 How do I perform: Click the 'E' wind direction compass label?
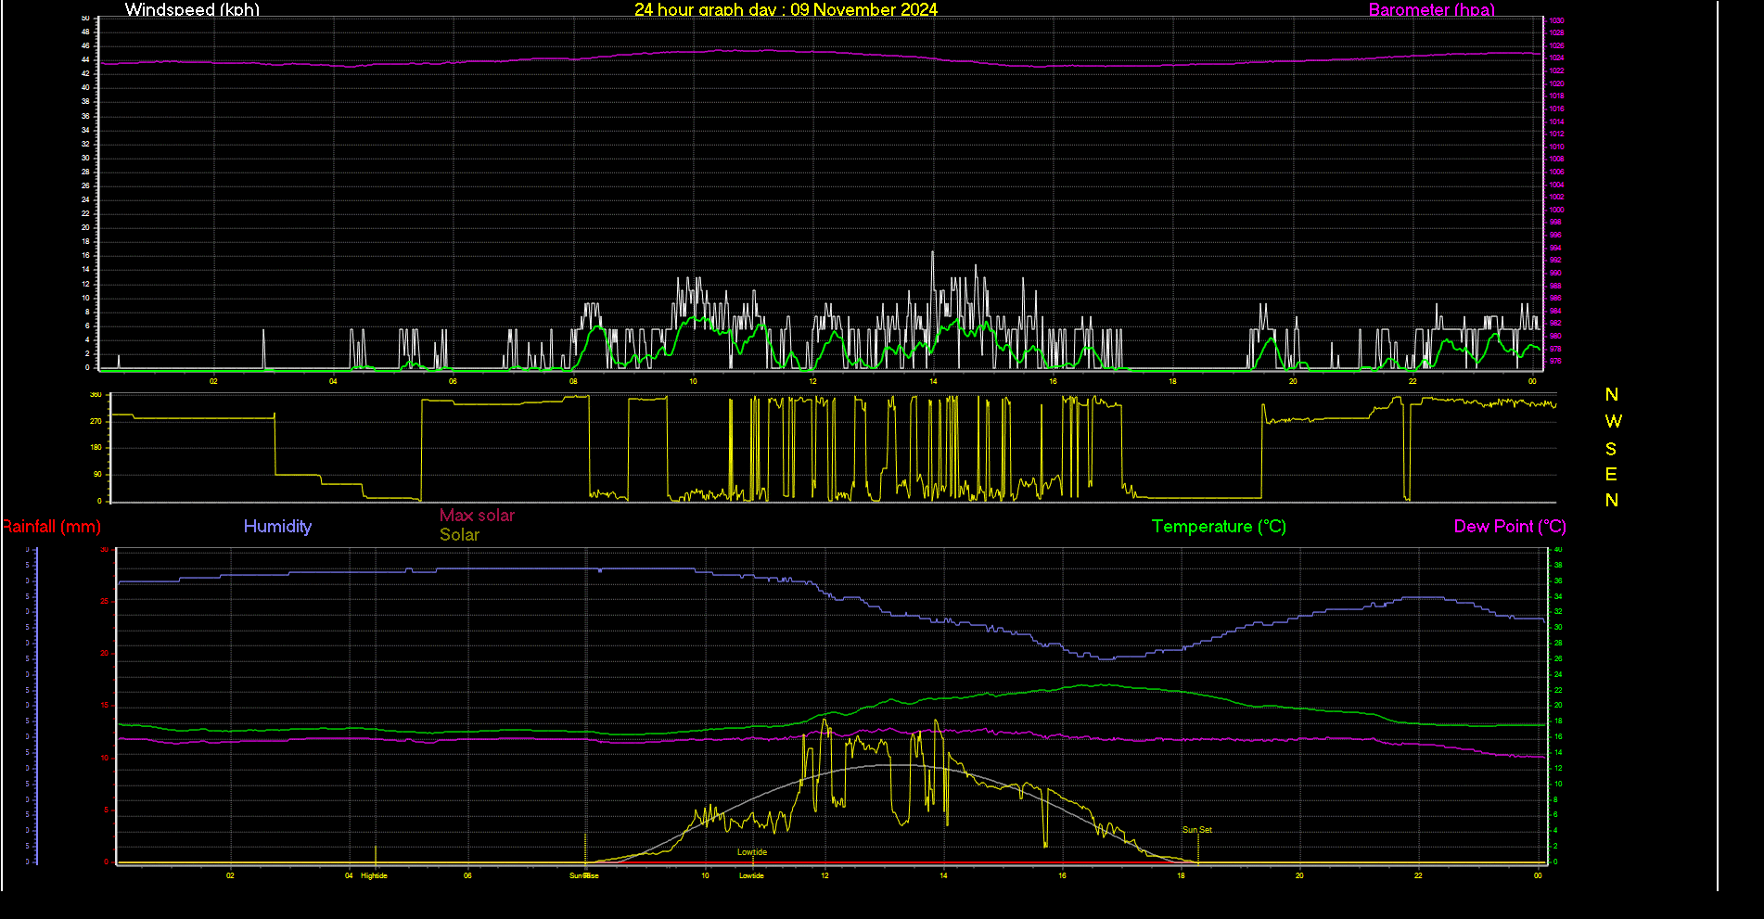point(1611,475)
